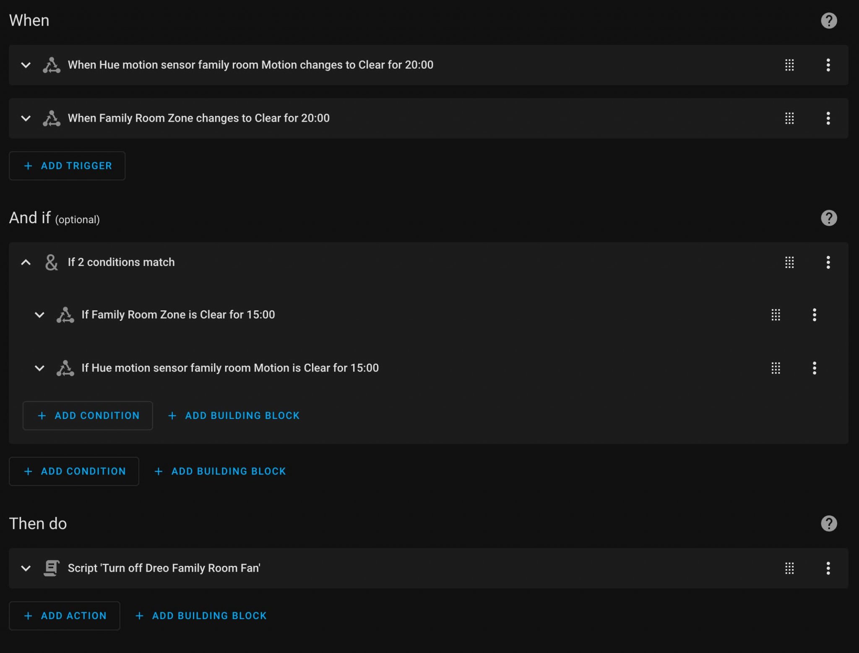The image size is (859, 653).
Task: Expand the Family Room Zone Clear 15:00 condition
Action: click(x=39, y=315)
